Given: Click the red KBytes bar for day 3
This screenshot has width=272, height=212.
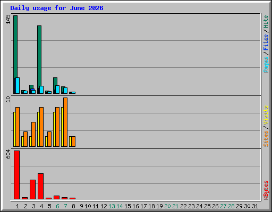Looking at the screenshot, I should click(x=32, y=189).
